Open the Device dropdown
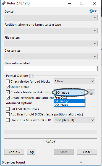Image resolution: width=102 pixels, height=166 pixels. pyautogui.click(x=51, y=18)
